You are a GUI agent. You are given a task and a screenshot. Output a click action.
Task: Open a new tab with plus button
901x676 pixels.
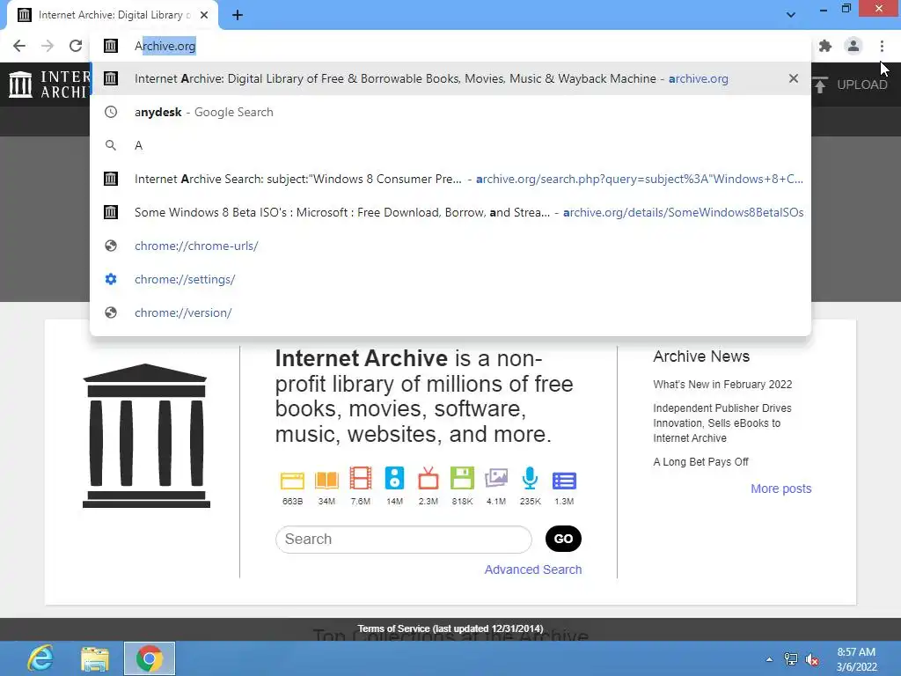tap(238, 15)
